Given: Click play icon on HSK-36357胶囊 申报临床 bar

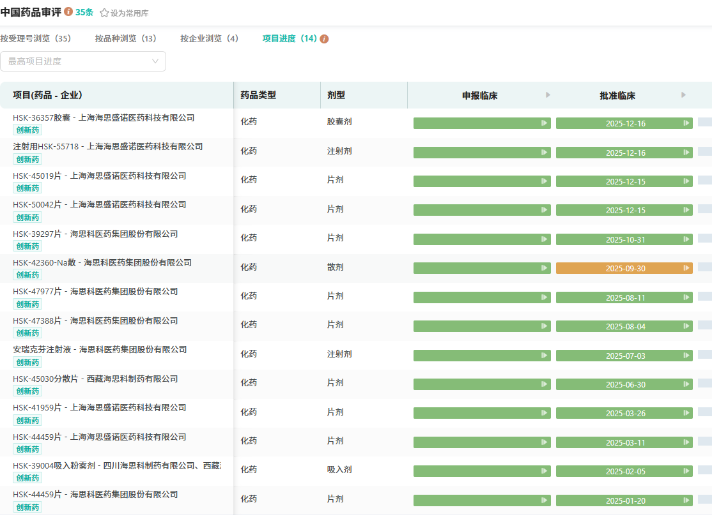Looking at the screenshot, I should pyautogui.click(x=545, y=123).
